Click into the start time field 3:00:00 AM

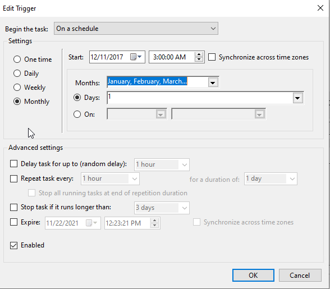[172, 57]
